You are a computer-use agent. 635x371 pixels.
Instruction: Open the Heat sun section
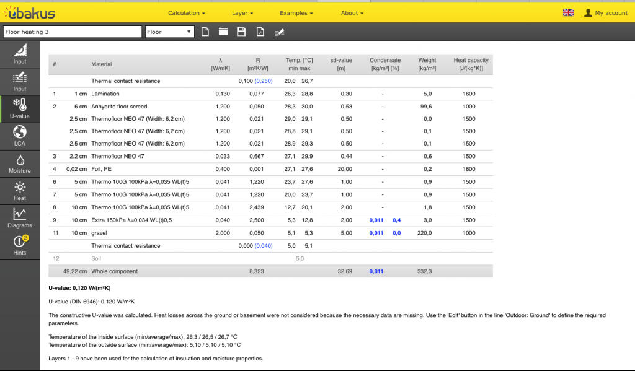(x=20, y=191)
